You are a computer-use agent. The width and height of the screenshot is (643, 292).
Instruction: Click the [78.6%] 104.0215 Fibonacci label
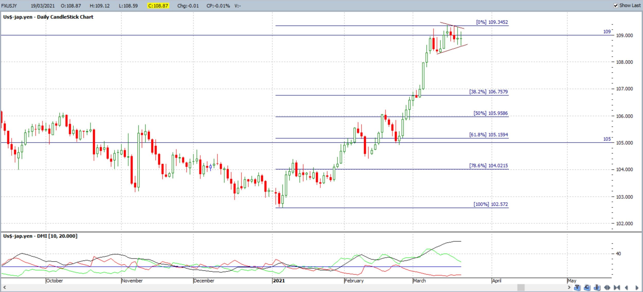[x=489, y=166]
